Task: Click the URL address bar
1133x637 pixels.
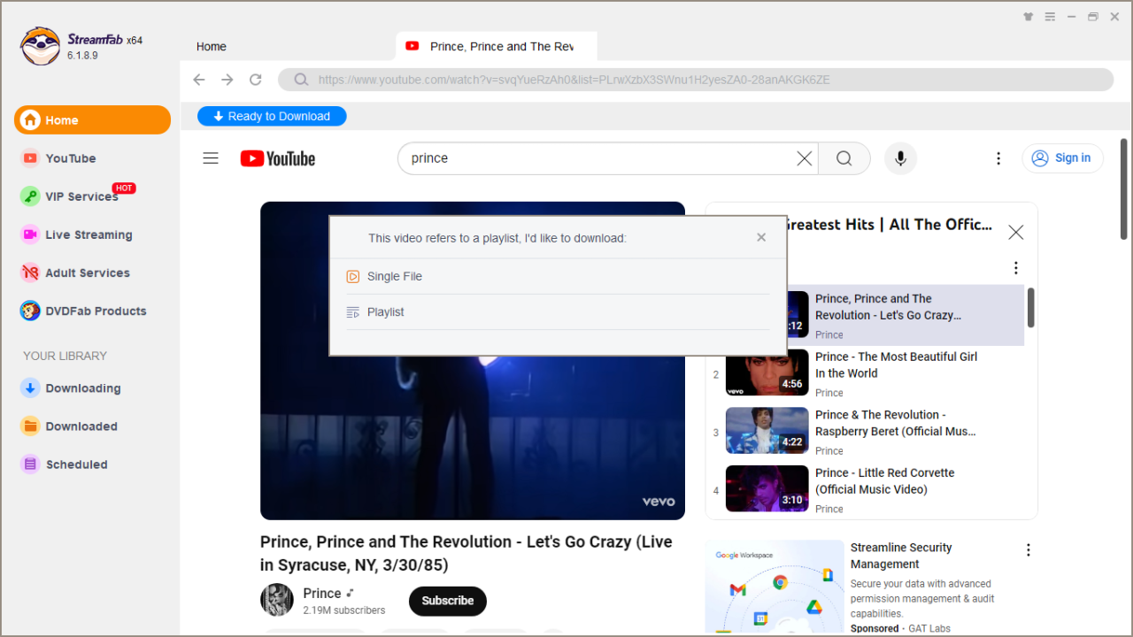Action: point(696,80)
